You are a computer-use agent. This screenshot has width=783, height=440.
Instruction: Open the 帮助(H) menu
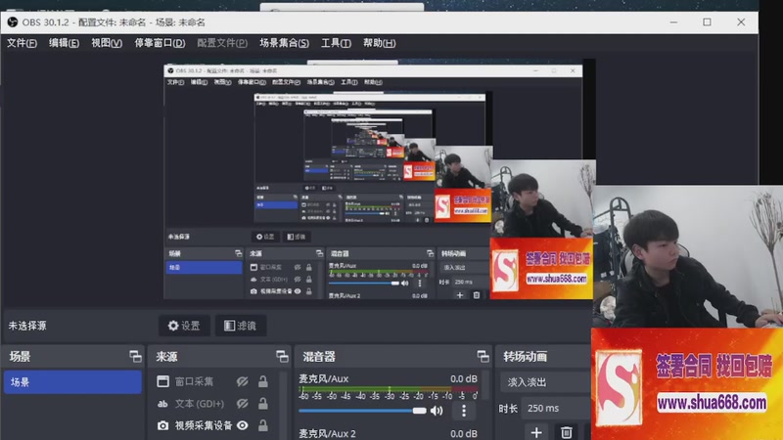(x=379, y=43)
